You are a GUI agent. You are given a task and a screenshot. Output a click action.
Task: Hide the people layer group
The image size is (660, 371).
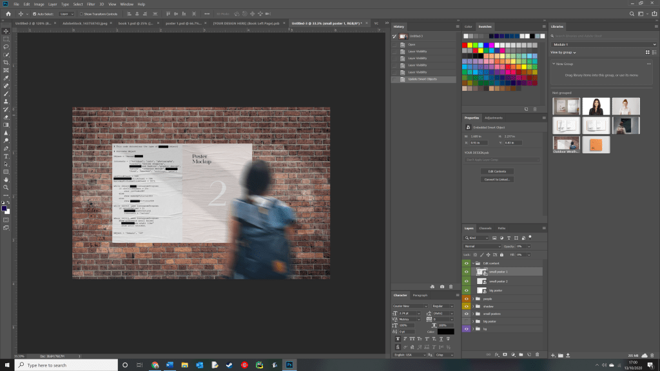click(466, 299)
